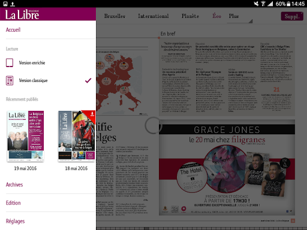Open the 18 mai 2016 edition cover
The height and width of the screenshot is (230, 307).
[x=77, y=136]
